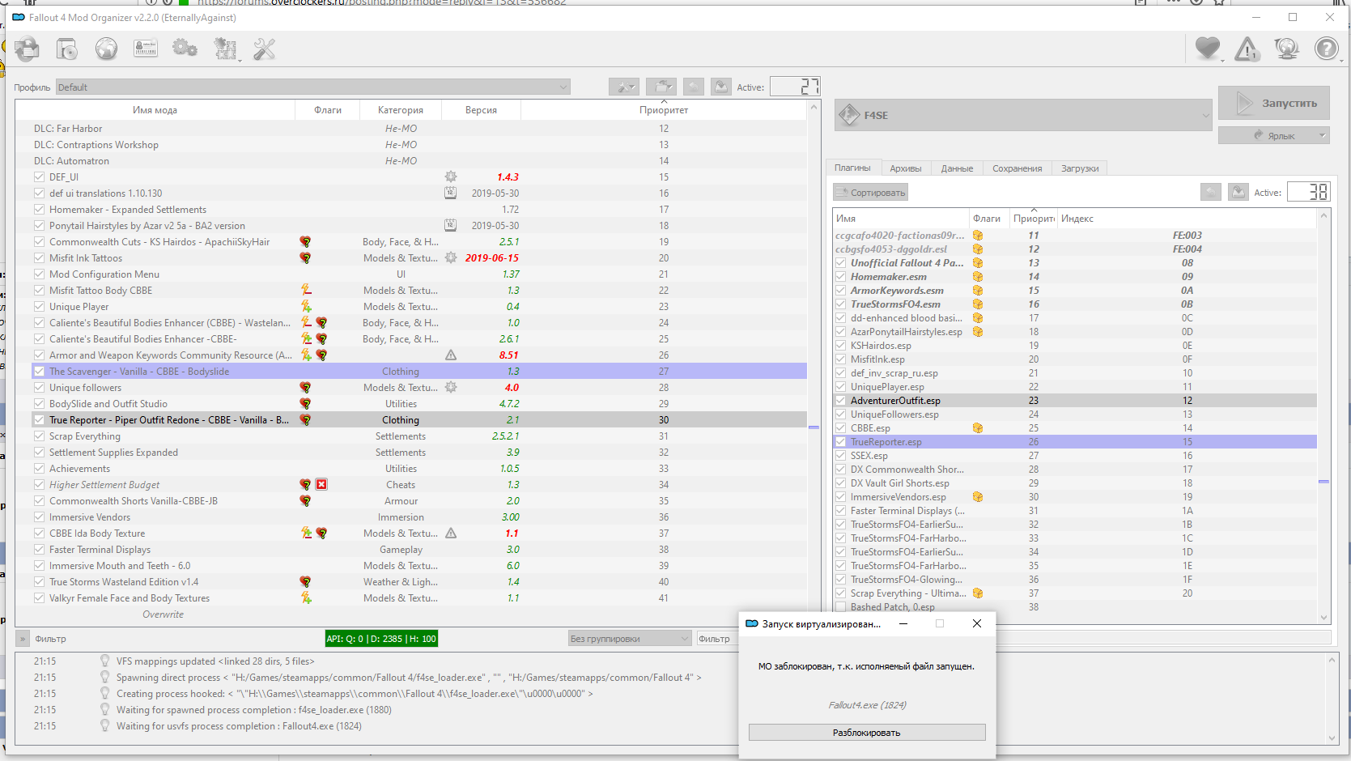Image resolution: width=1351 pixels, height=761 pixels.
Task: Click the puzzle-piece tools icon
Action: pyautogui.click(x=225, y=49)
